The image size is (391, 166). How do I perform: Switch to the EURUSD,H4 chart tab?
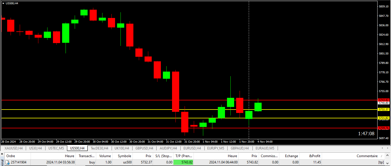[192, 148]
